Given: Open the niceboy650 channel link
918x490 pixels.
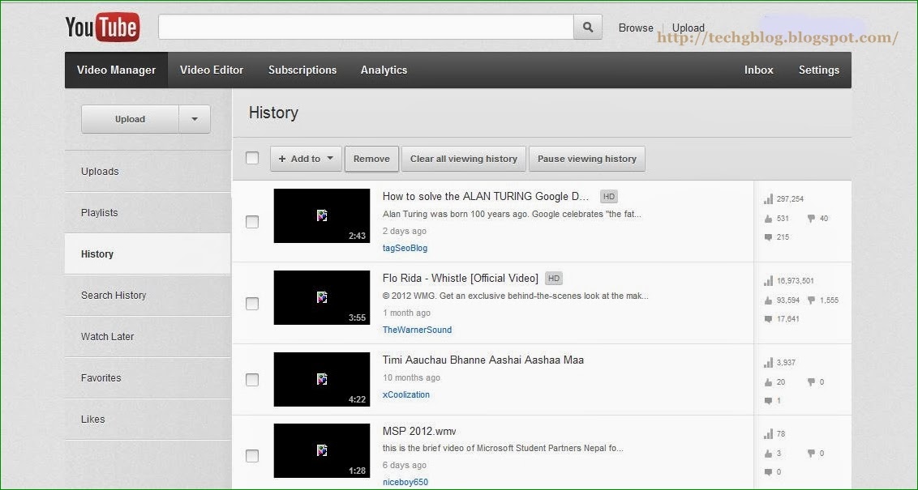Looking at the screenshot, I should coord(405,483).
